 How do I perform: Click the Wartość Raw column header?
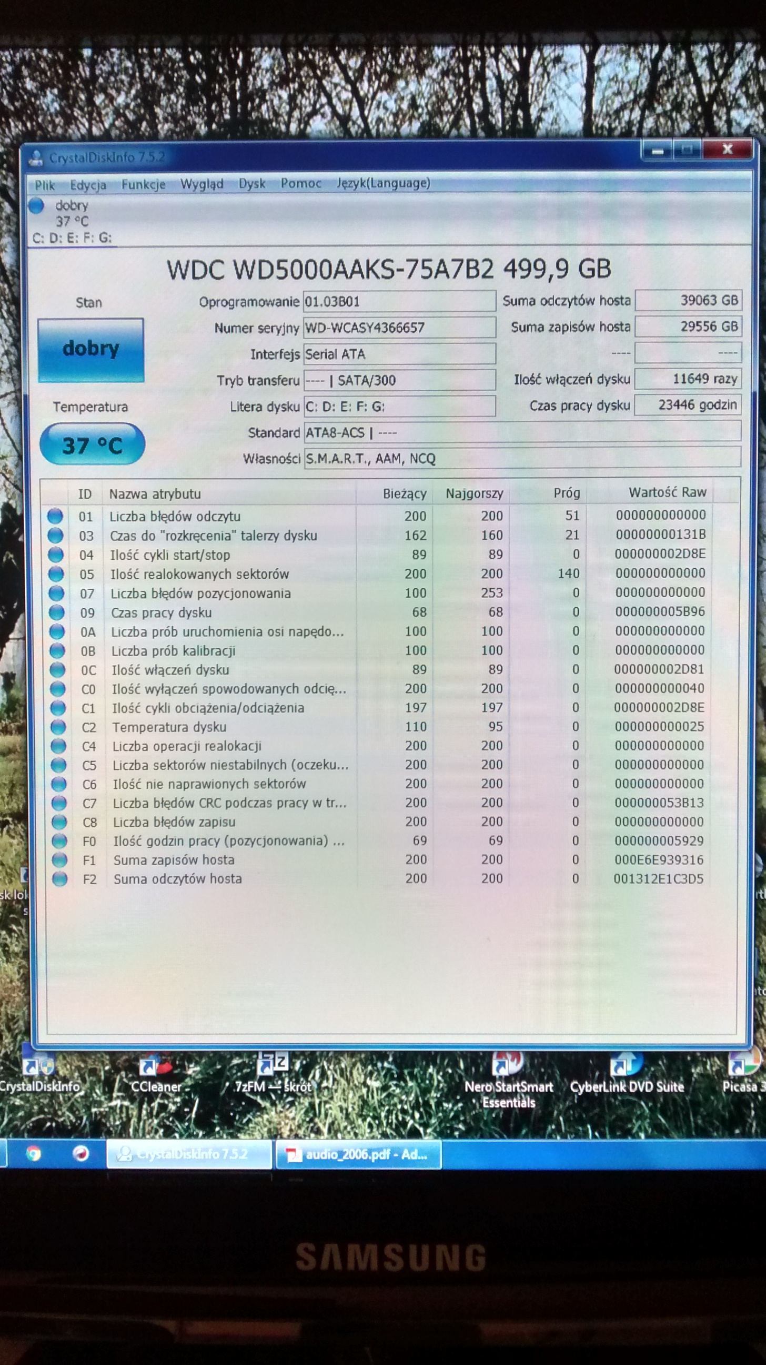click(650, 492)
